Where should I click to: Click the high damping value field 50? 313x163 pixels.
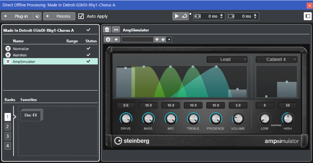click(288, 105)
